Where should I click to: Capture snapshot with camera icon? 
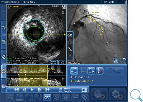coord(84,90)
